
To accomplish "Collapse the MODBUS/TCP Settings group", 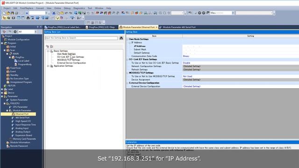I will [128, 73].
